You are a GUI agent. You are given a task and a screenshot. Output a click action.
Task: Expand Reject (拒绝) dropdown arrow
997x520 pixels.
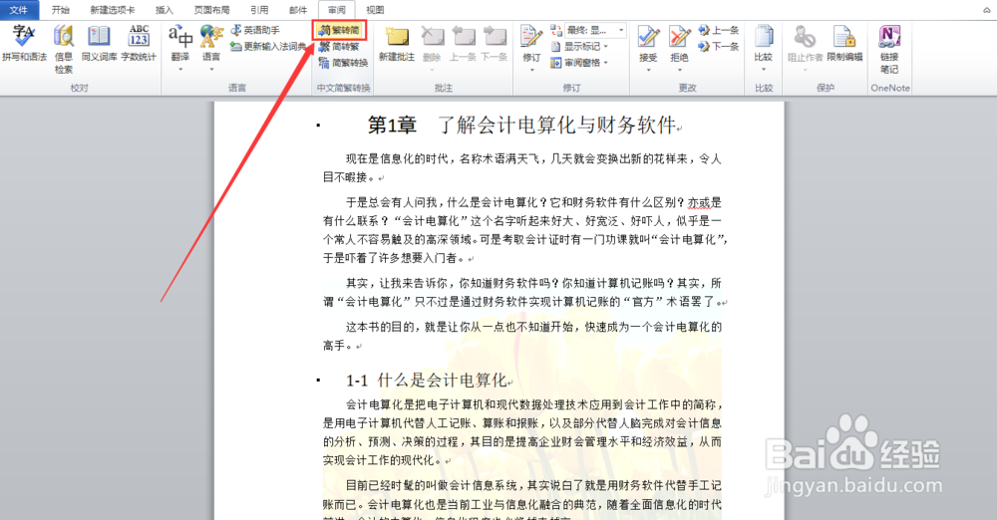pos(679,69)
